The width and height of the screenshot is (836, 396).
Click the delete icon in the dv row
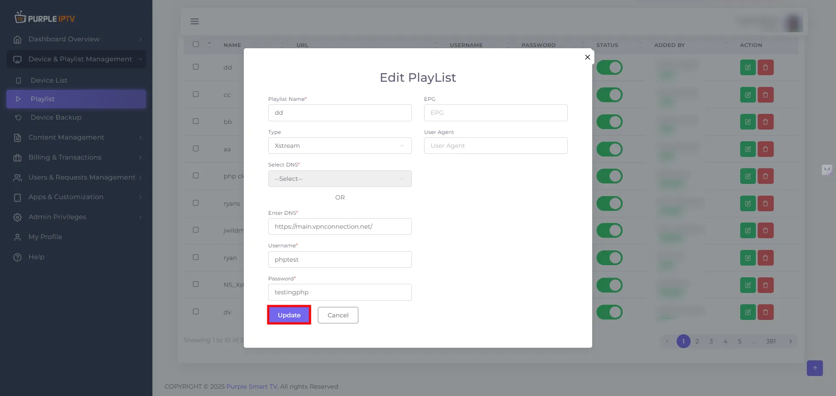click(765, 312)
